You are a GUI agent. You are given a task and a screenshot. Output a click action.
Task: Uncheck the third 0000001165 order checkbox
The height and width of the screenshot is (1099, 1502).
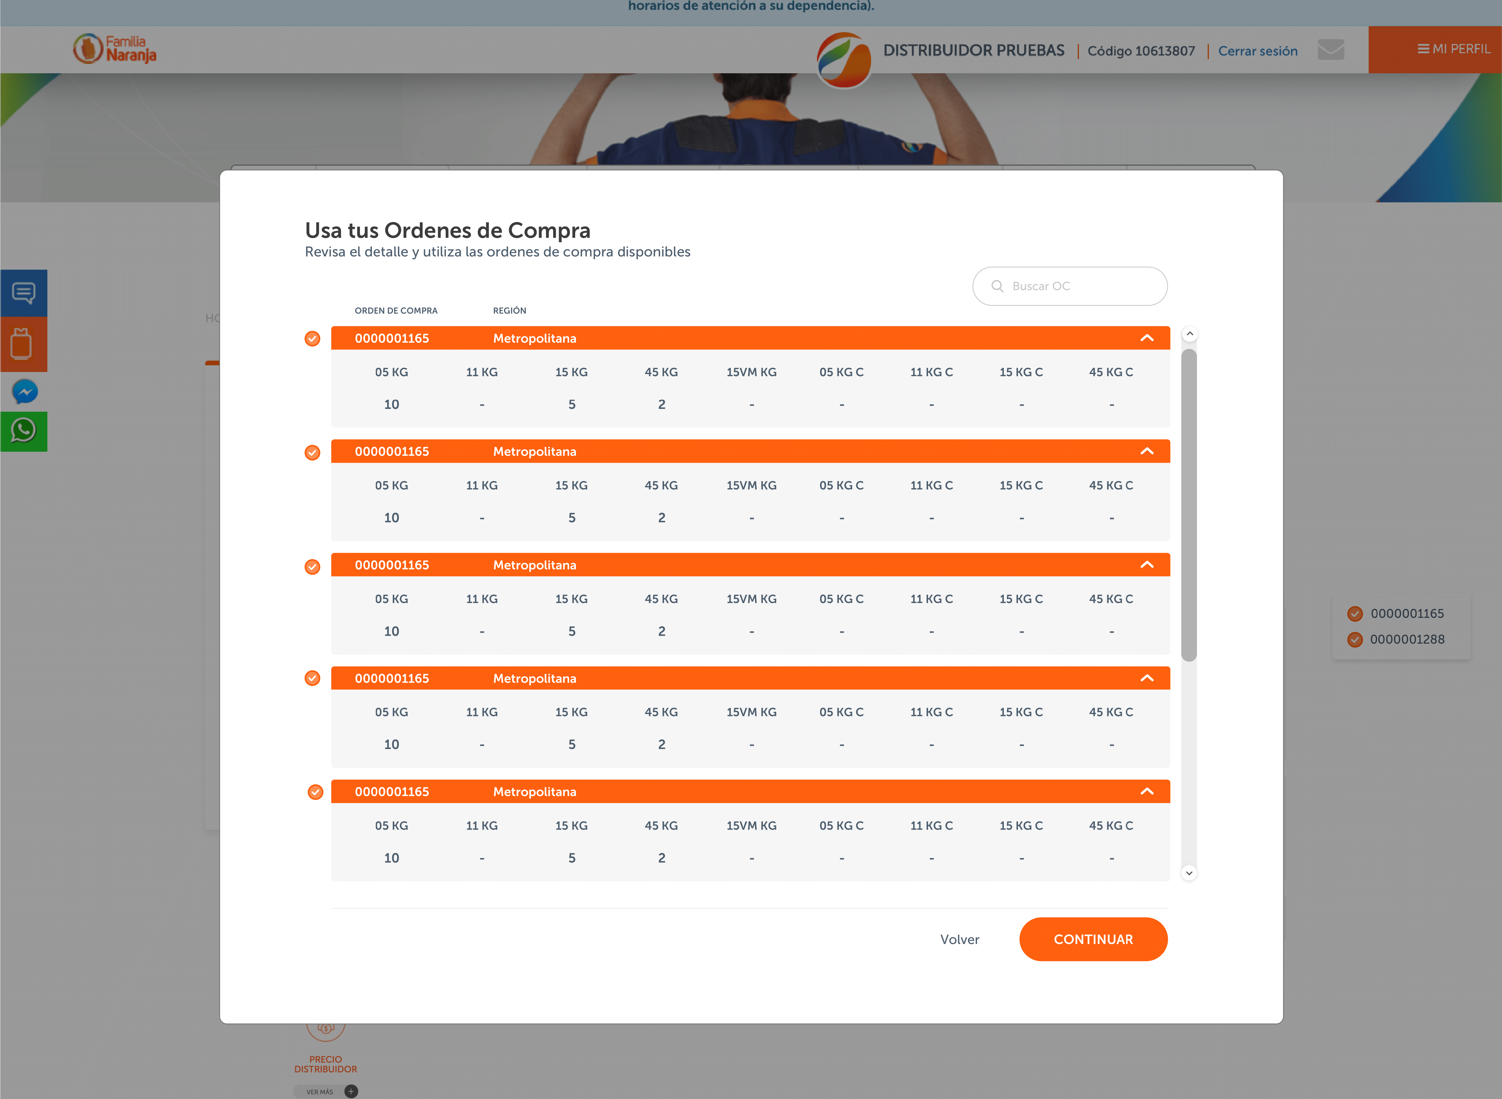[312, 567]
